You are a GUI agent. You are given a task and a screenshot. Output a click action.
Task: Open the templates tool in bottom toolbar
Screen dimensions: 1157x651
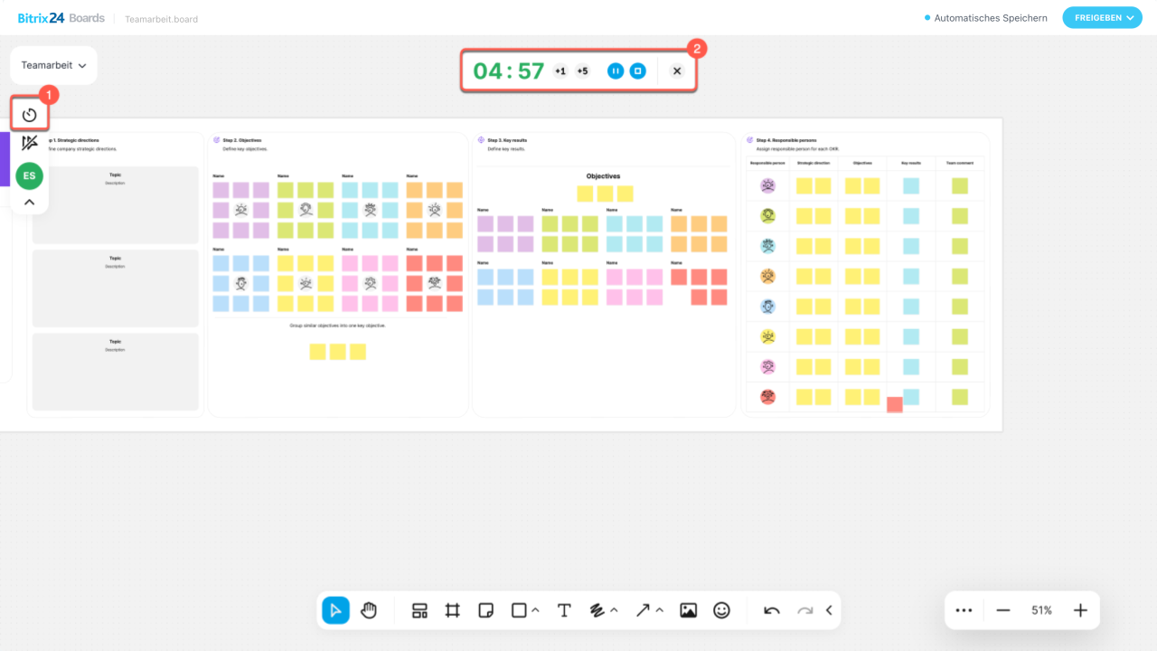pos(419,610)
